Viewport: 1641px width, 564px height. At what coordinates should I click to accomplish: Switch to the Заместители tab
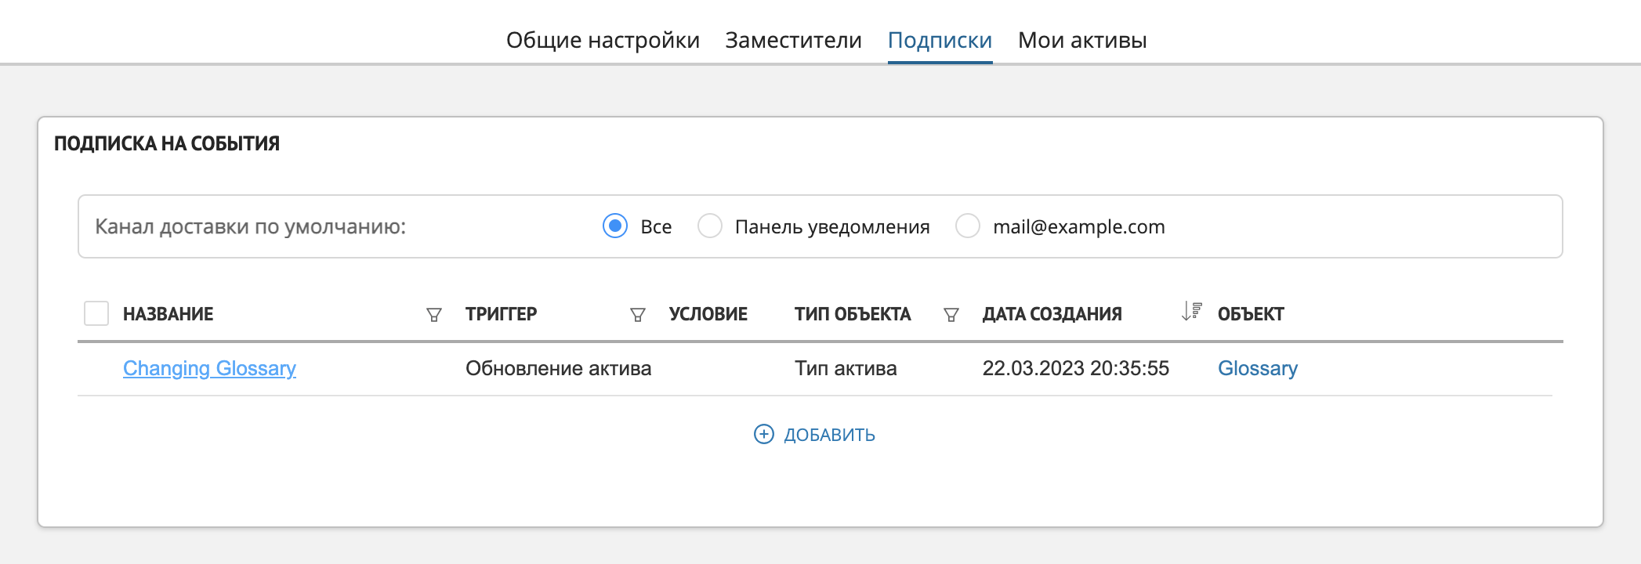click(x=793, y=40)
